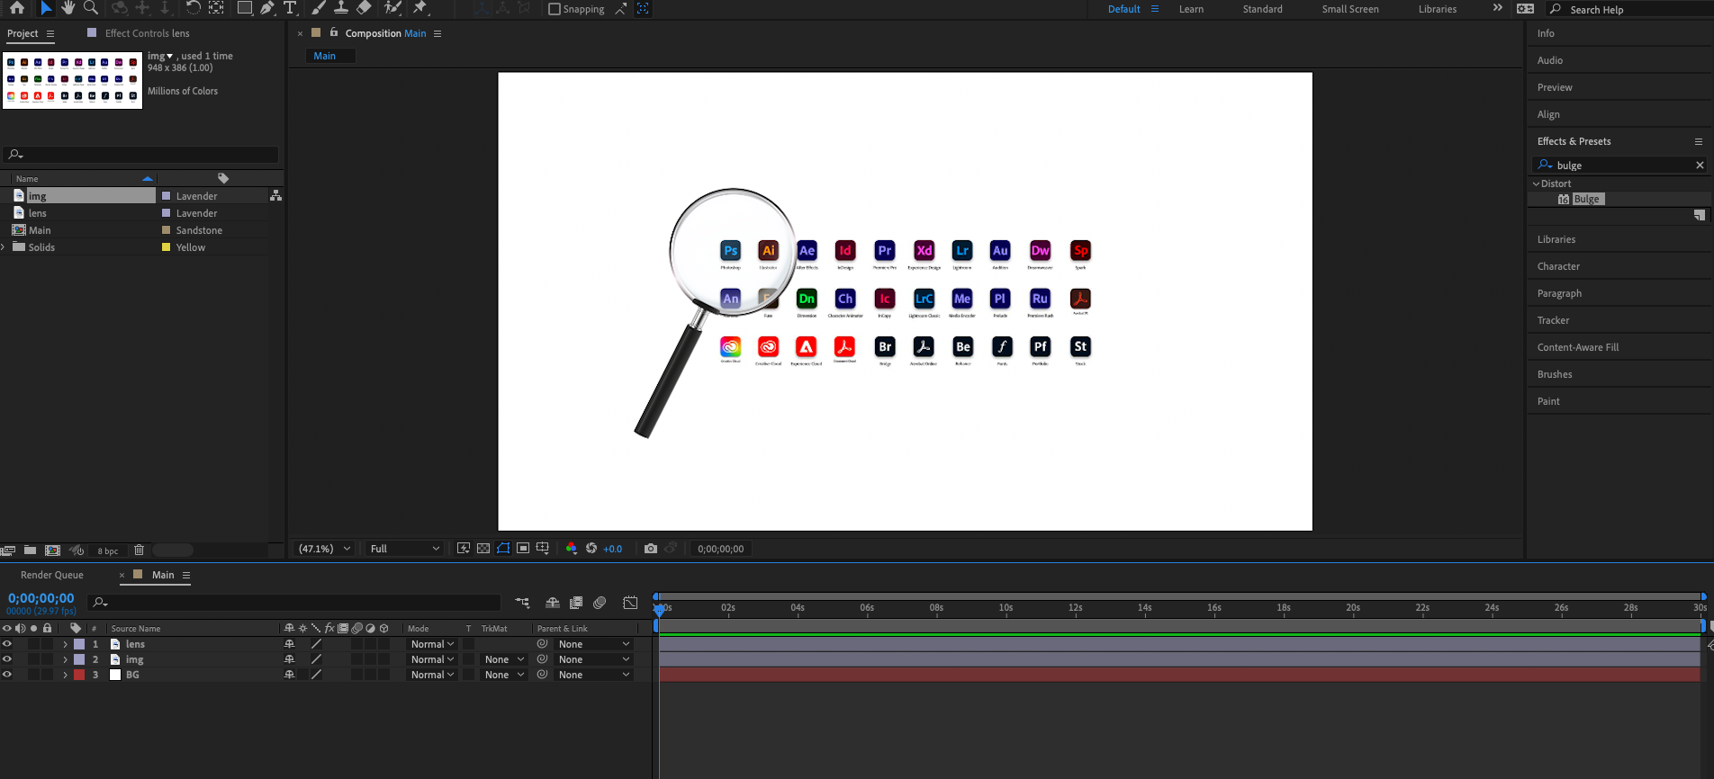Toggle the composition viewer lock icon

(x=334, y=32)
